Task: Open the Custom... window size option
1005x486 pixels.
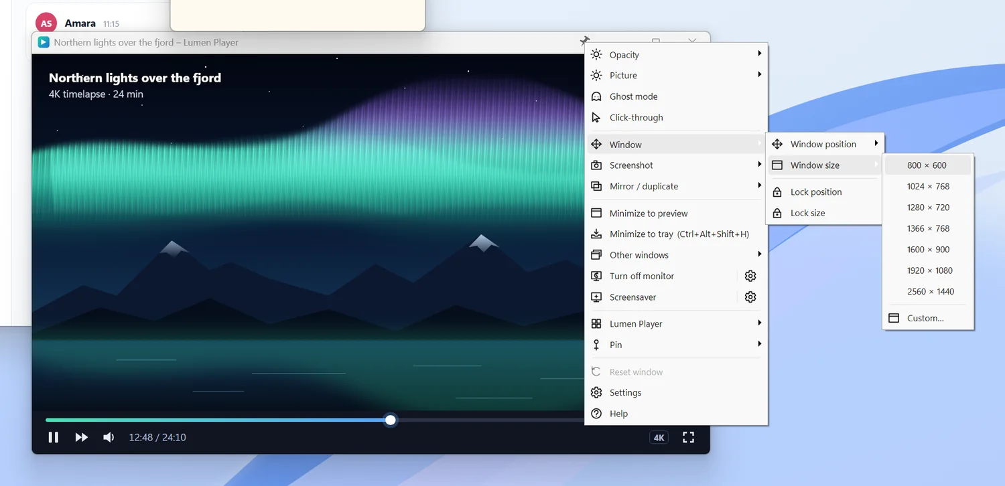Action: [x=928, y=319]
